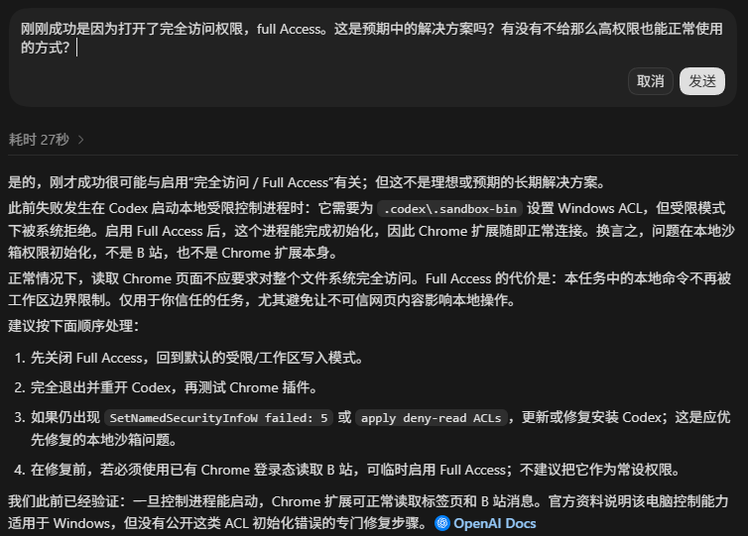Click list item 在修复前，若必须使用已有 Chrome
Viewport: 748px width, 536px height.
(355, 470)
